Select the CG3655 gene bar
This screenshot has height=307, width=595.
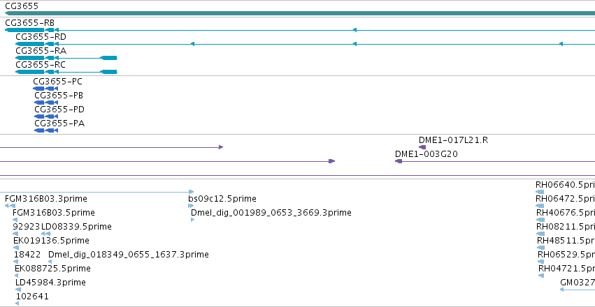(x=300, y=13)
